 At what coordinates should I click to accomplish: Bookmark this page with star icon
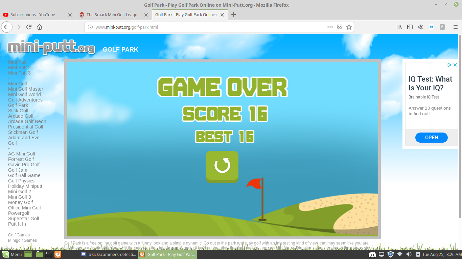tap(349, 27)
